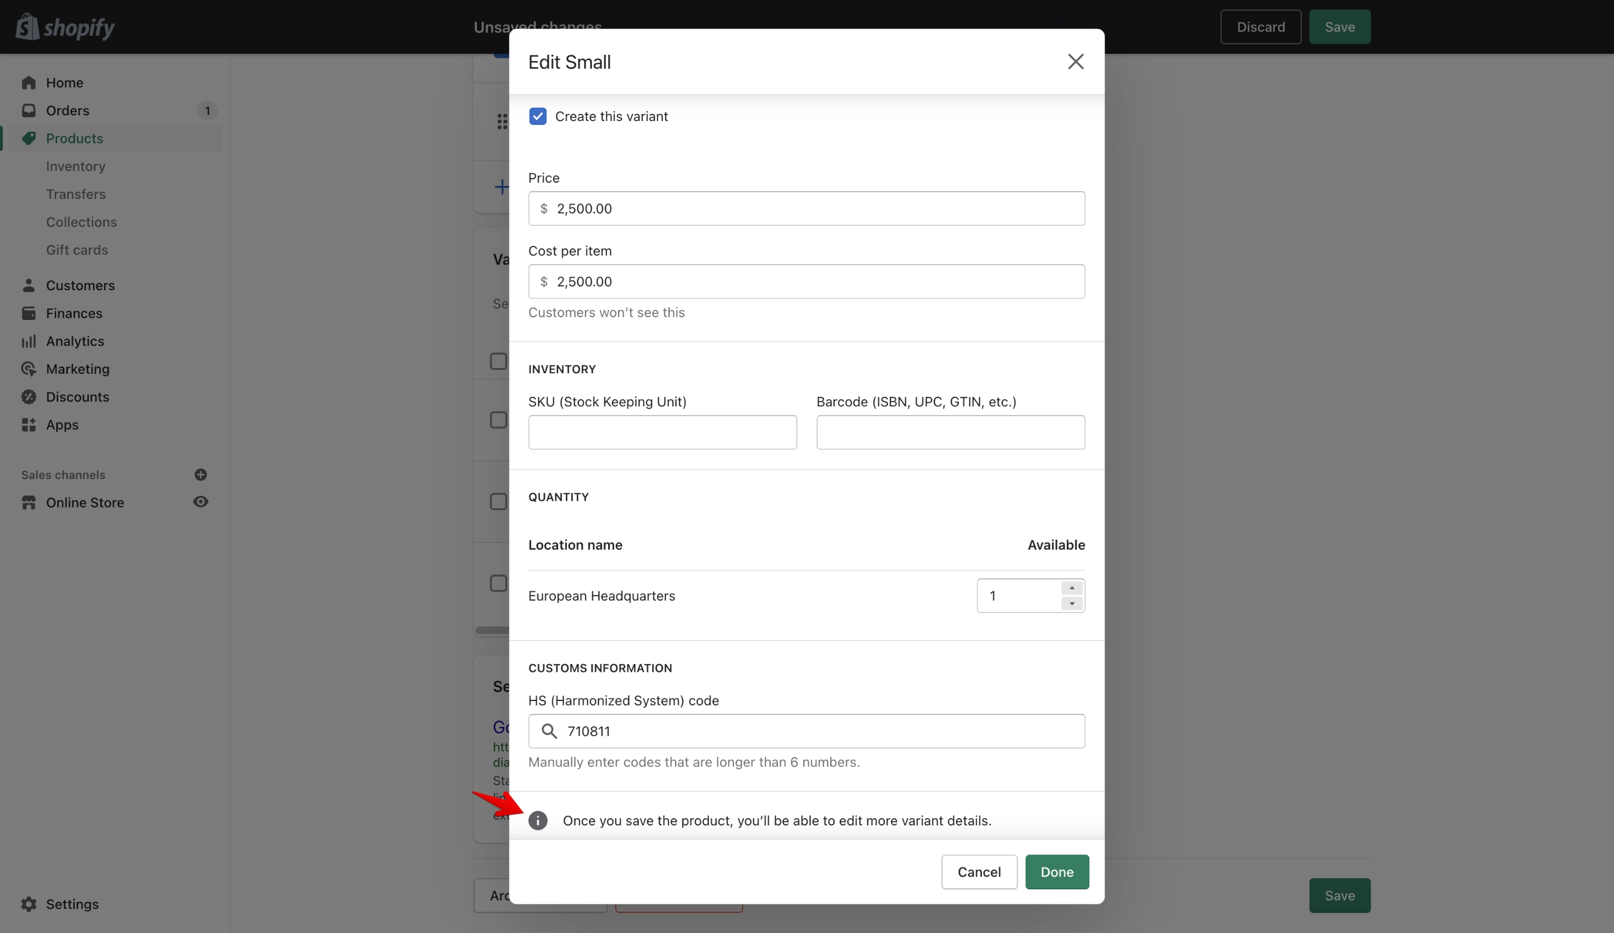
Task: Click the Settings gear icon
Action: (28, 903)
